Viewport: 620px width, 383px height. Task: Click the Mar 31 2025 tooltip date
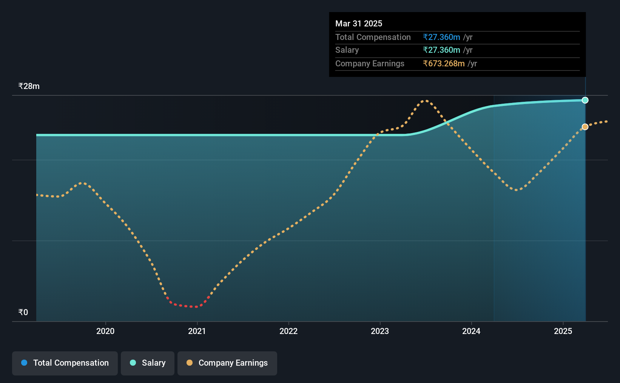pos(359,23)
